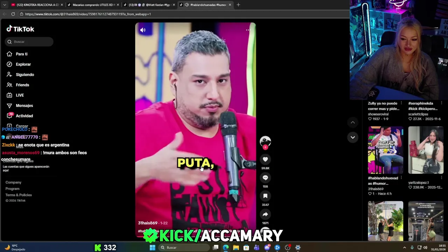448x252 pixels.
Task: Open Microsoft Edge from the taskbar
Action: pos(226,247)
